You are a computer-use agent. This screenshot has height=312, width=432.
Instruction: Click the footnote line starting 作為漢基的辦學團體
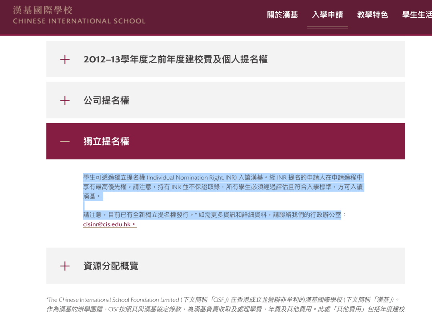click(x=226, y=309)
